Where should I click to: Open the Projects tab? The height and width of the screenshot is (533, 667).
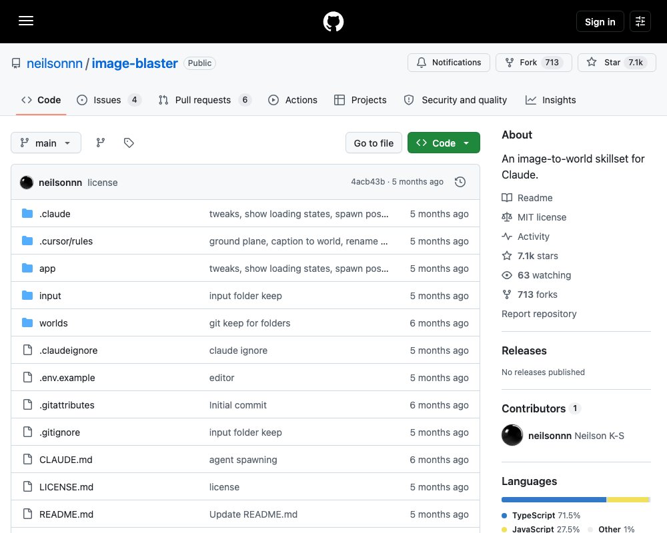click(x=361, y=100)
